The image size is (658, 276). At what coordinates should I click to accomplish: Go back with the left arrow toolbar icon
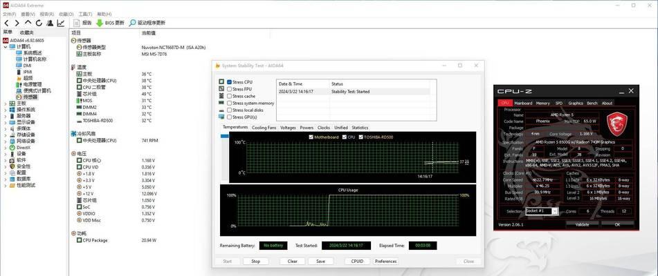(x=7, y=23)
